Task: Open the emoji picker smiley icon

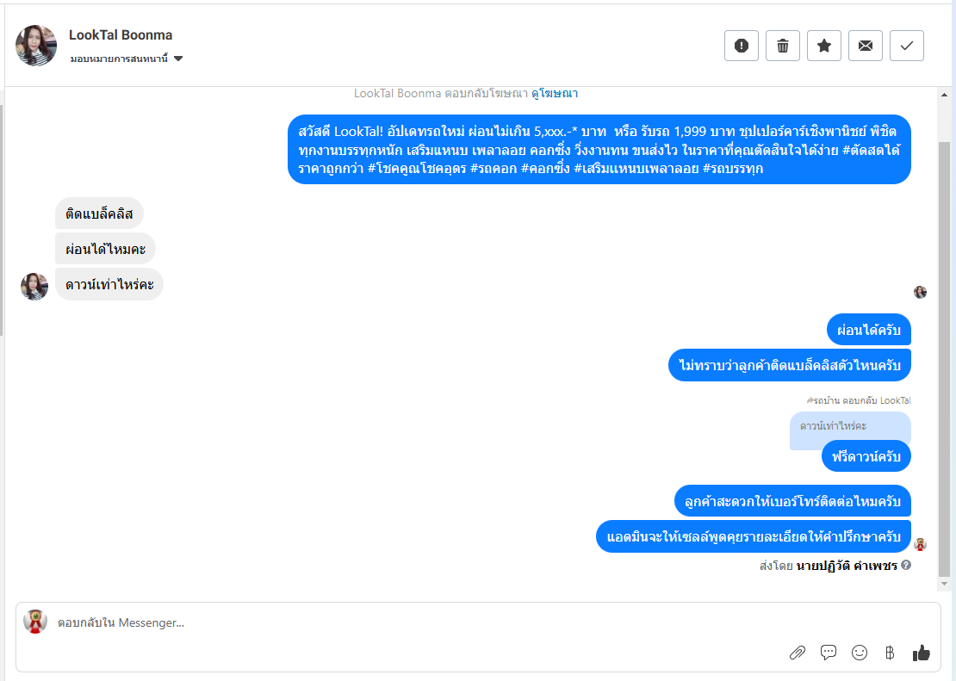Action: point(860,653)
